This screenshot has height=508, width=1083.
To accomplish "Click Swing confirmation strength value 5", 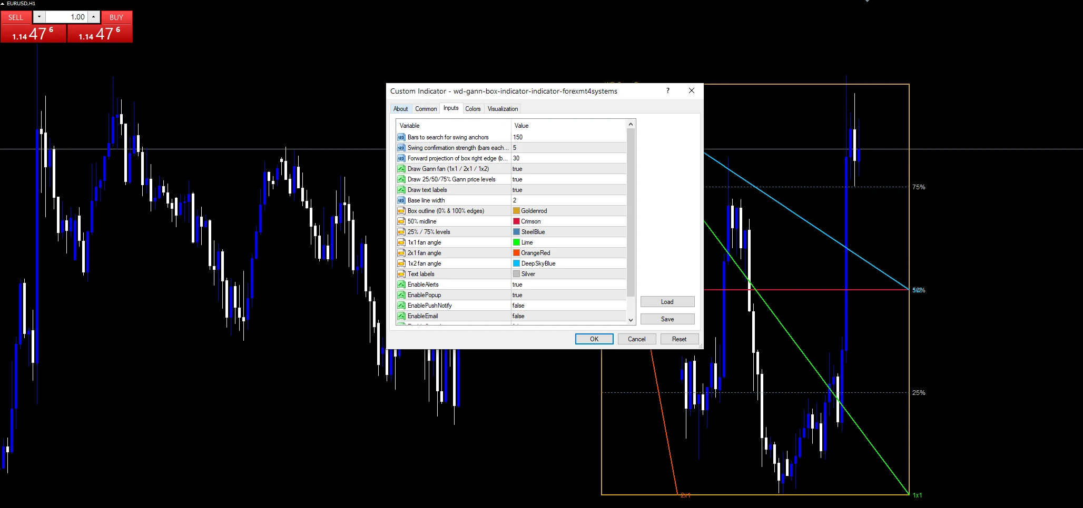I will point(569,148).
